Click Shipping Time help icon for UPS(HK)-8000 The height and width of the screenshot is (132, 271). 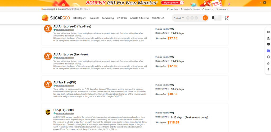(169, 117)
